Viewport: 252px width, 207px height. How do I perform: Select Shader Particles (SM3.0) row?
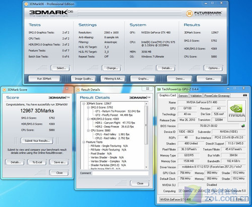pos(108,165)
